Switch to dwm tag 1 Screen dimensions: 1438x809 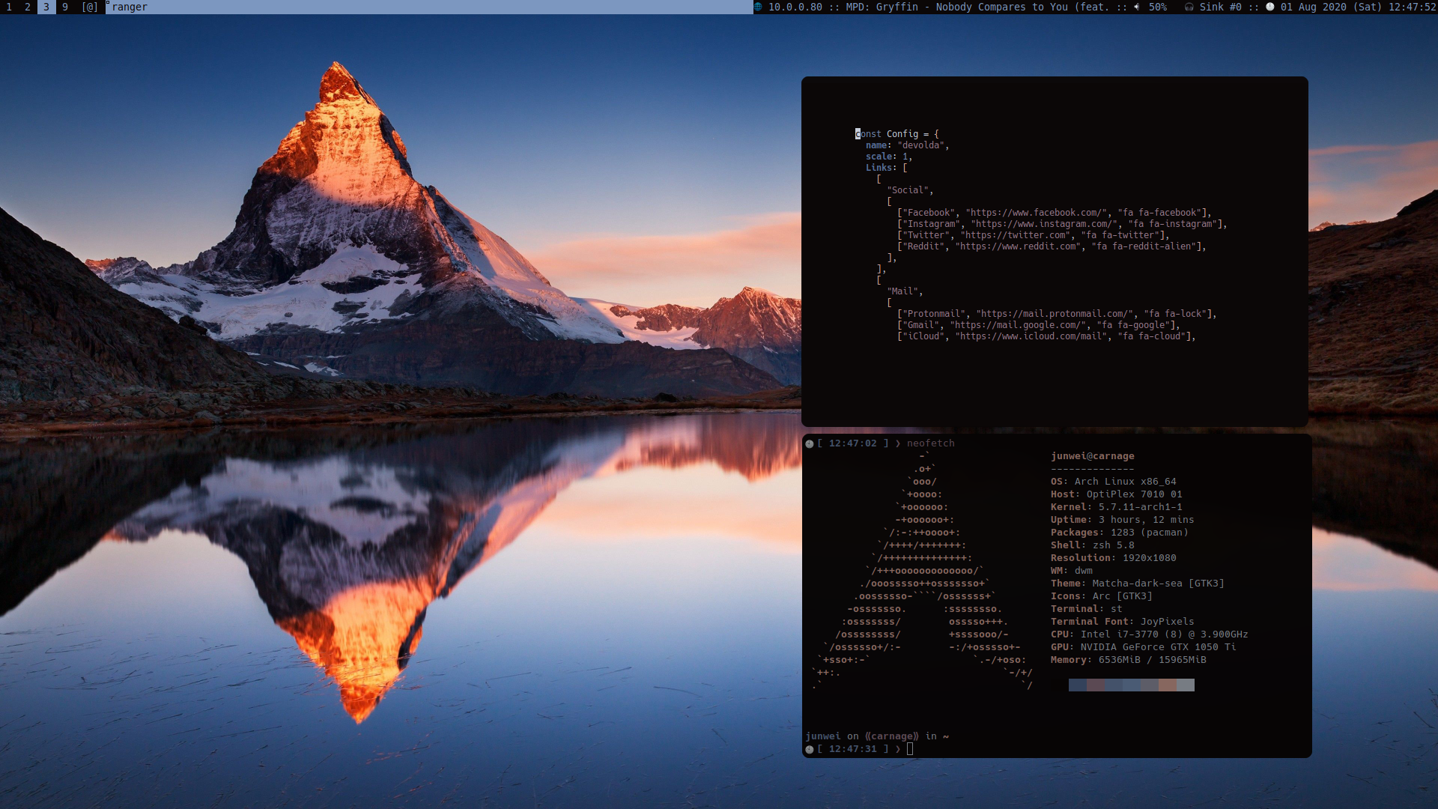click(9, 7)
